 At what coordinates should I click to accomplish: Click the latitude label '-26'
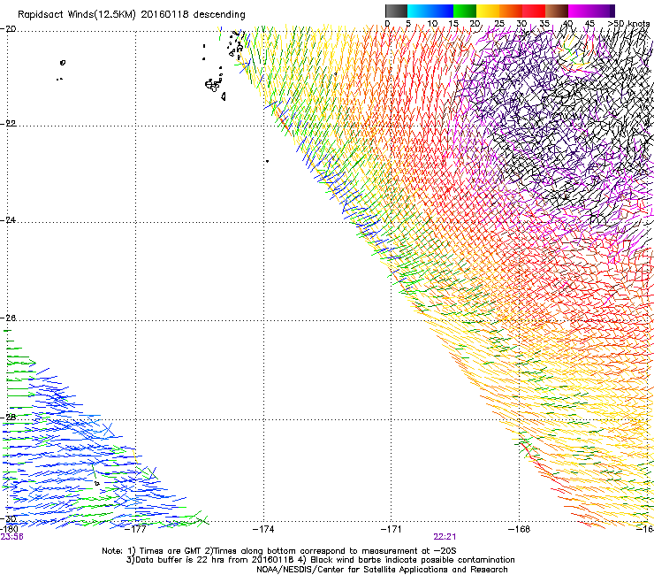tap(8, 318)
